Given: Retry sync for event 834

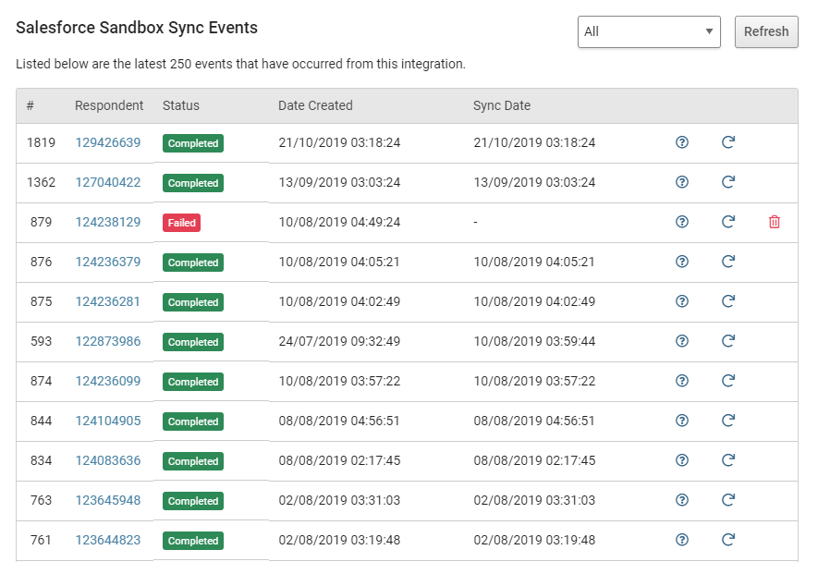Looking at the screenshot, I should (x=728, y=459).
